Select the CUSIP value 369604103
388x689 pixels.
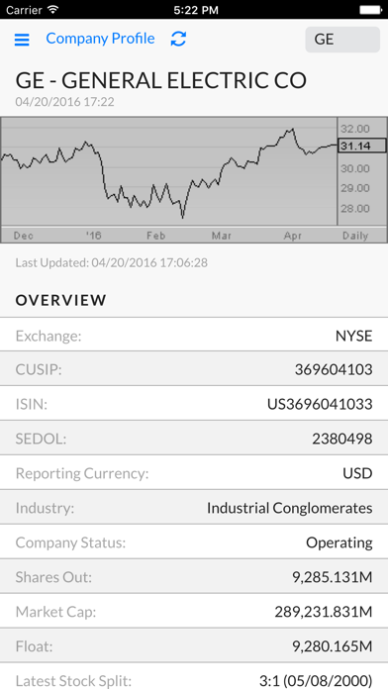click(334, 369)
